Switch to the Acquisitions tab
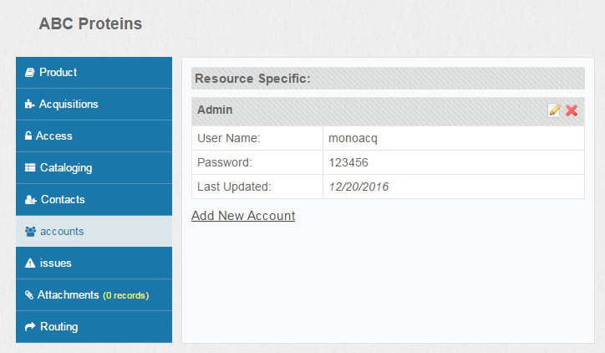The width and height of the screenshot is (605, 353). click(94, 105)
